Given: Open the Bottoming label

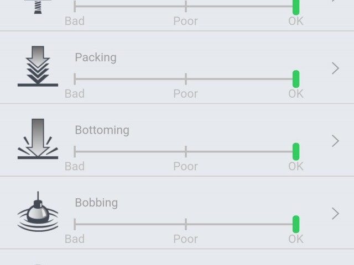Looking at the screenshot, I should coord(102,130).
